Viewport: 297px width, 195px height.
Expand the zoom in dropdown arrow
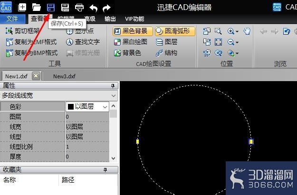tap(237, 31)
